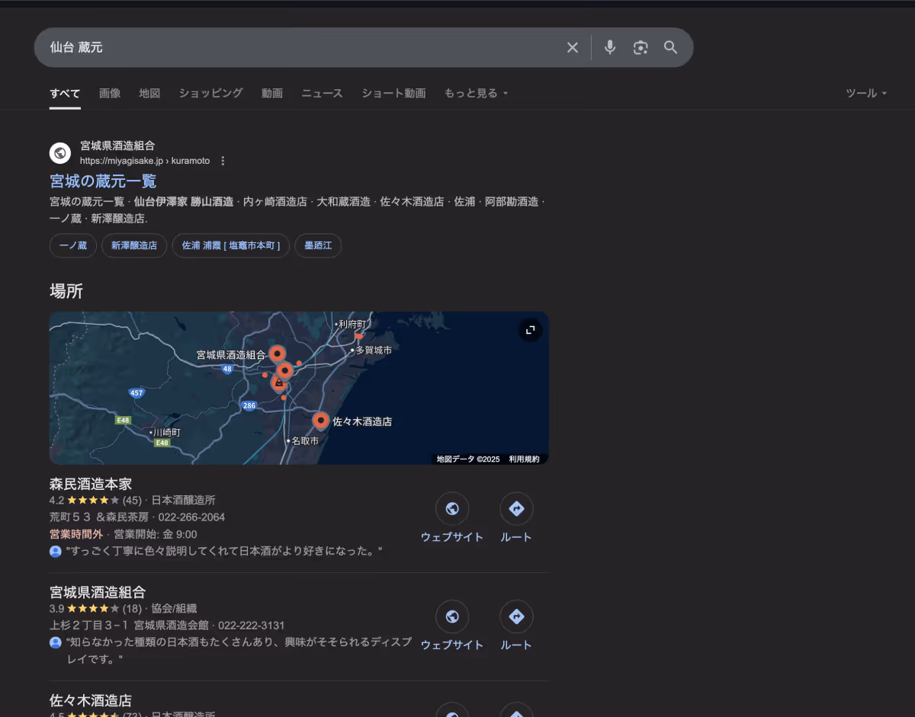Click the 新澤醸造店 sitelink chip
The height and width of the screenshot is (717, 915).
tap(134, 245)
